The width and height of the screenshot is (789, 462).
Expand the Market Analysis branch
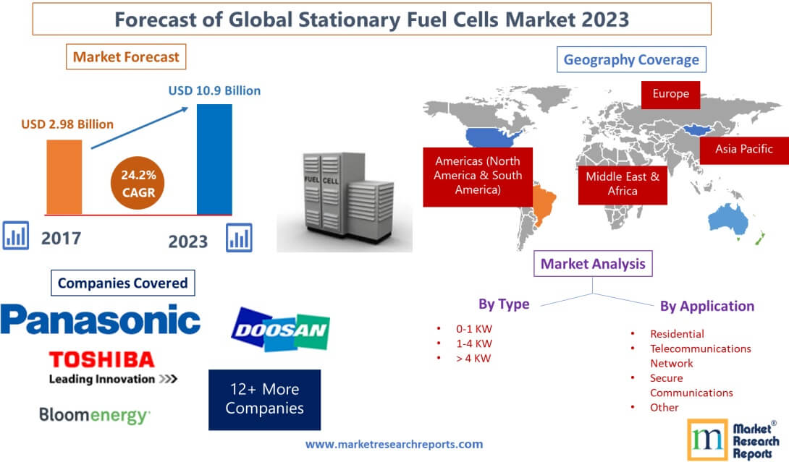593,264
